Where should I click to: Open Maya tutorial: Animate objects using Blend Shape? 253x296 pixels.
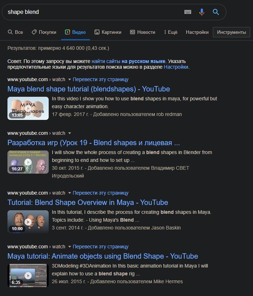pos(103,257)
